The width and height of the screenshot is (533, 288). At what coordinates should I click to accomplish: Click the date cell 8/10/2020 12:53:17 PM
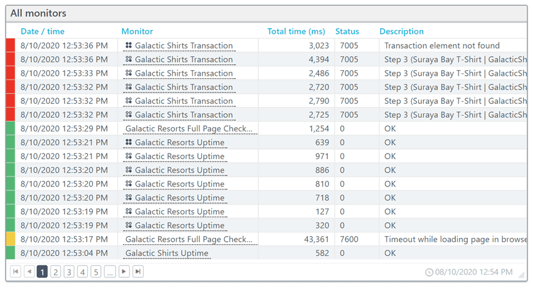[x=64, y=239]
